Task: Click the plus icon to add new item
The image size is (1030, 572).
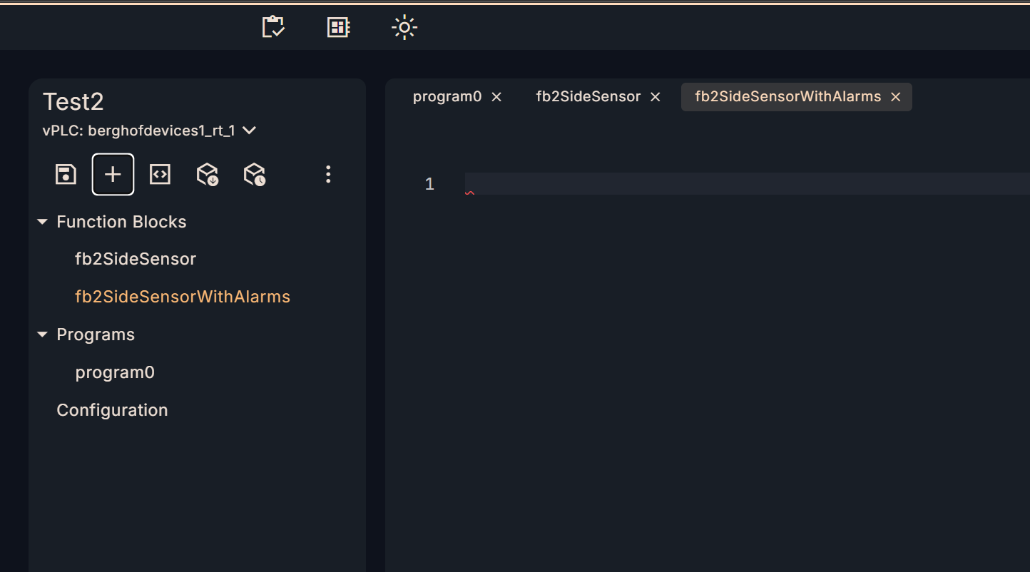Action: pos(113,175)
